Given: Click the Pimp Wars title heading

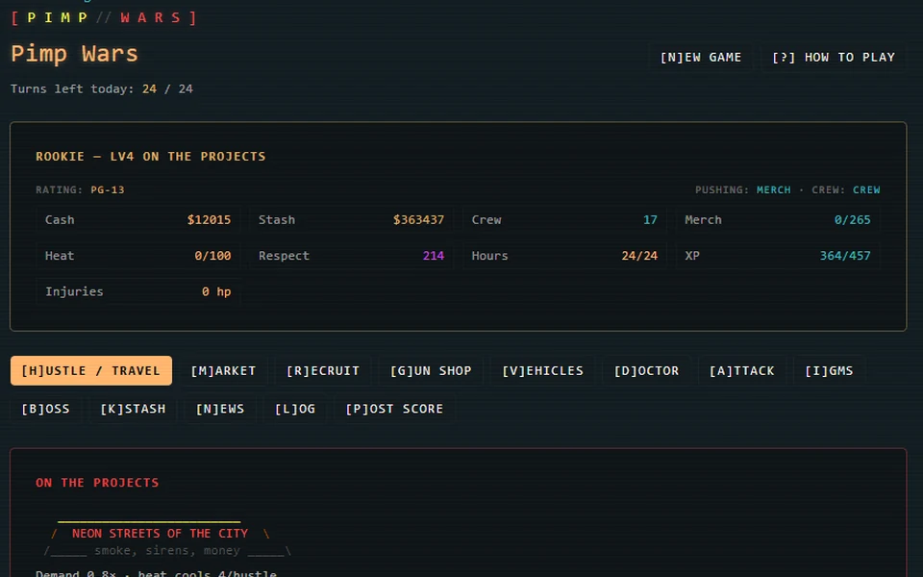Looking at the screenshot, I should (74, 54).
